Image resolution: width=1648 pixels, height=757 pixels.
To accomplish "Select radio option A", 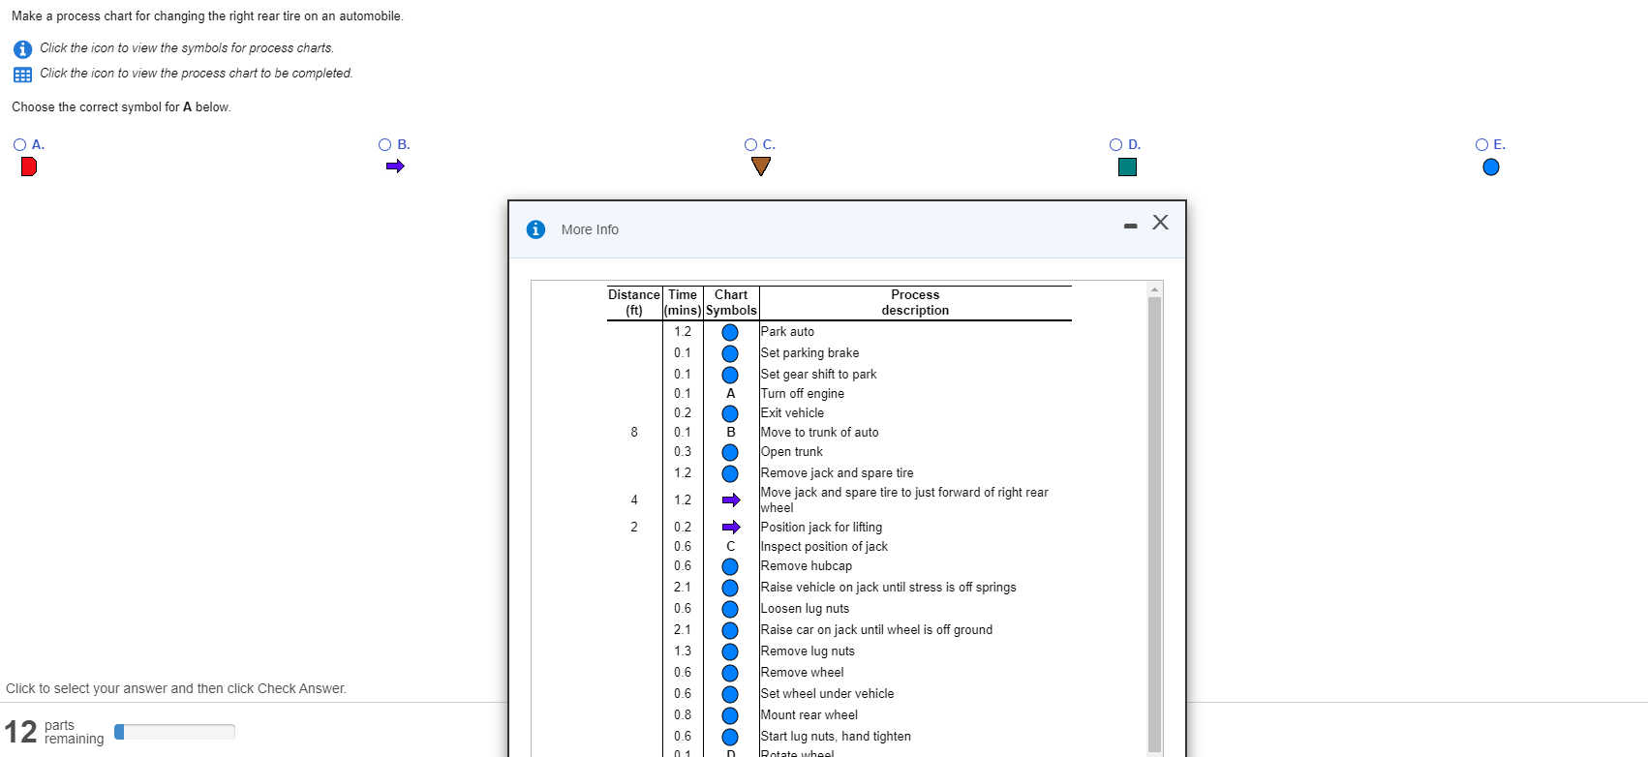I will pos(20,144).
